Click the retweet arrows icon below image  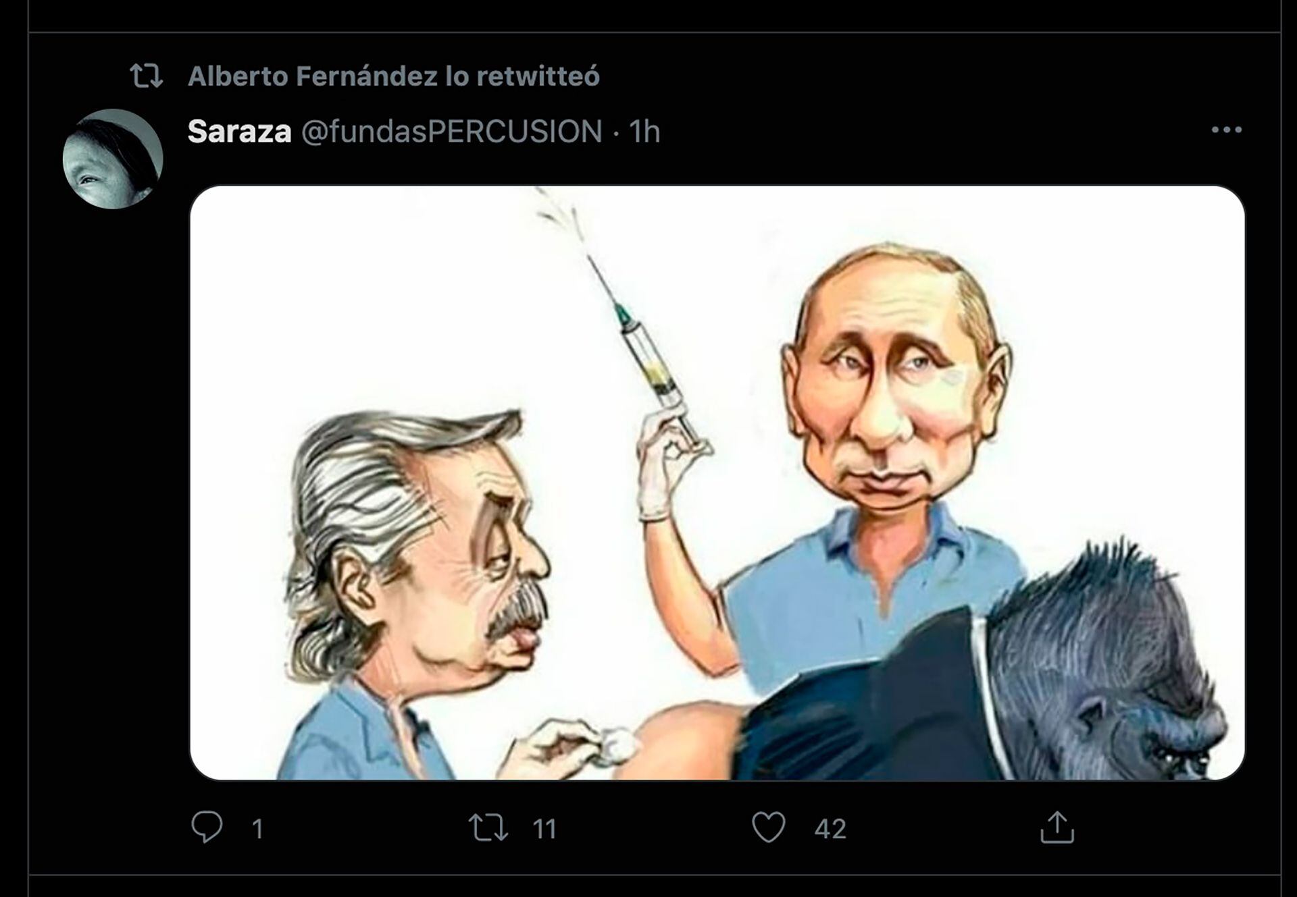point(488,827)
